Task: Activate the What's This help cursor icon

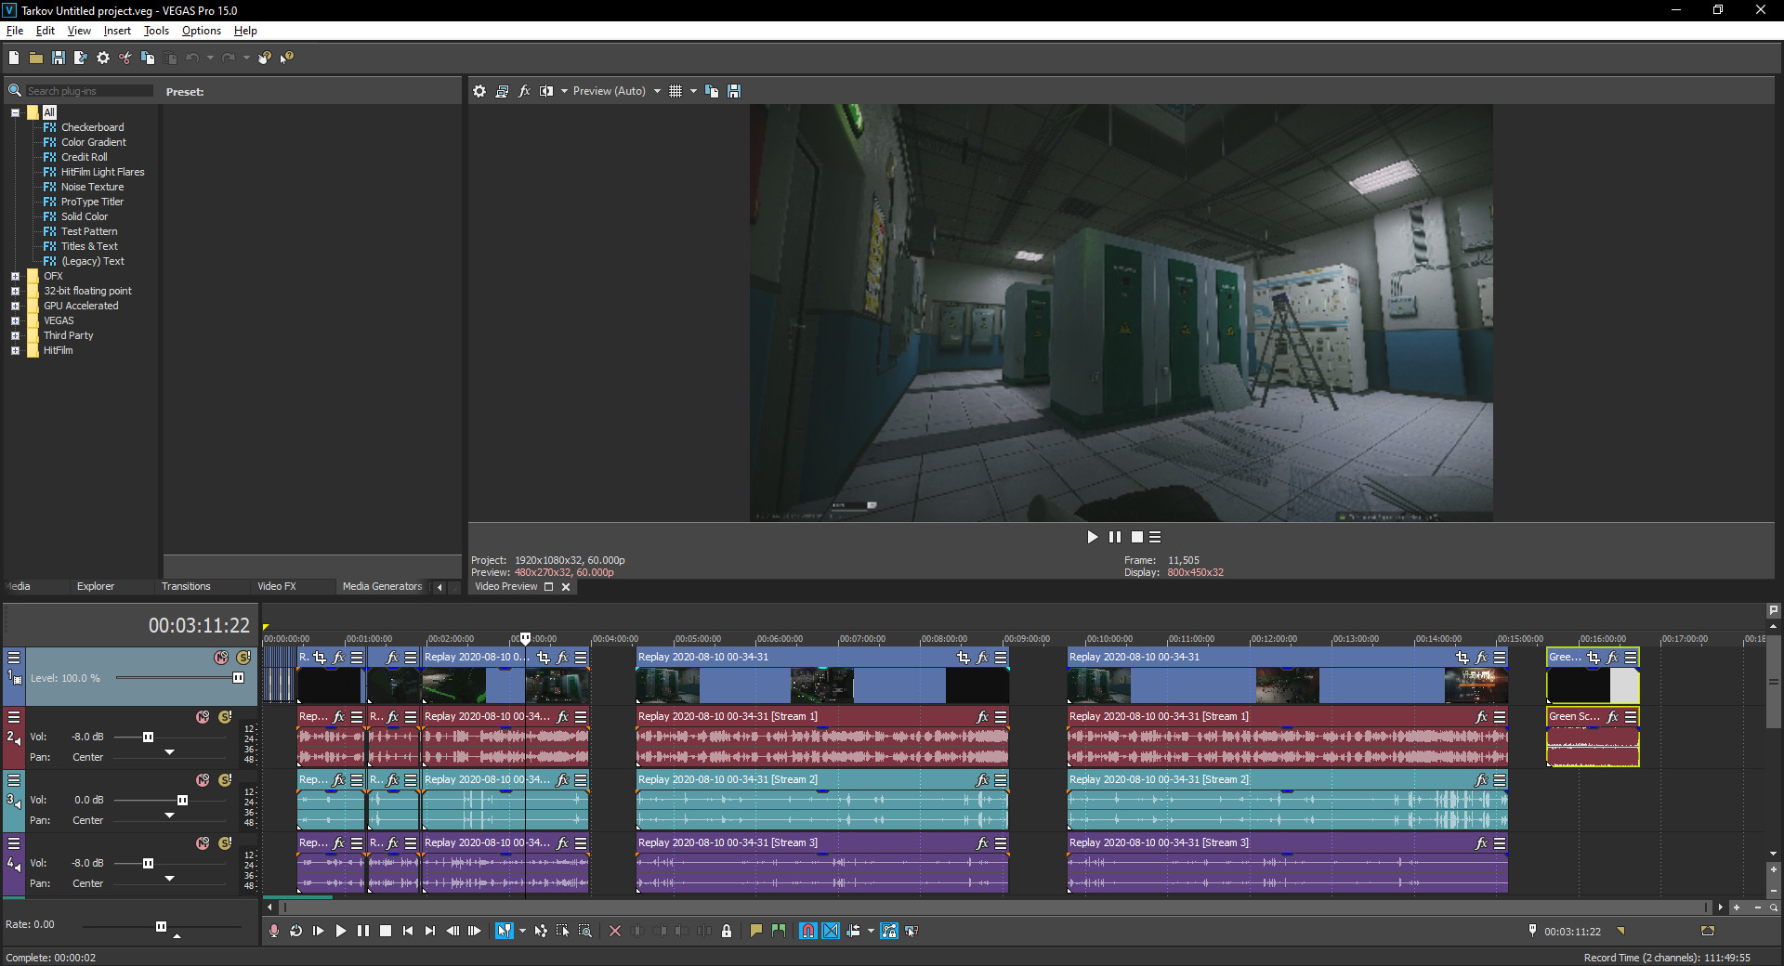Action: [x=287, y=58]
